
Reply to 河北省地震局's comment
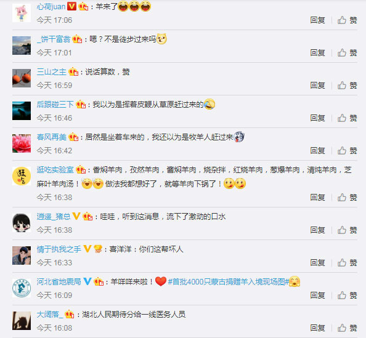tap(317, 296)
